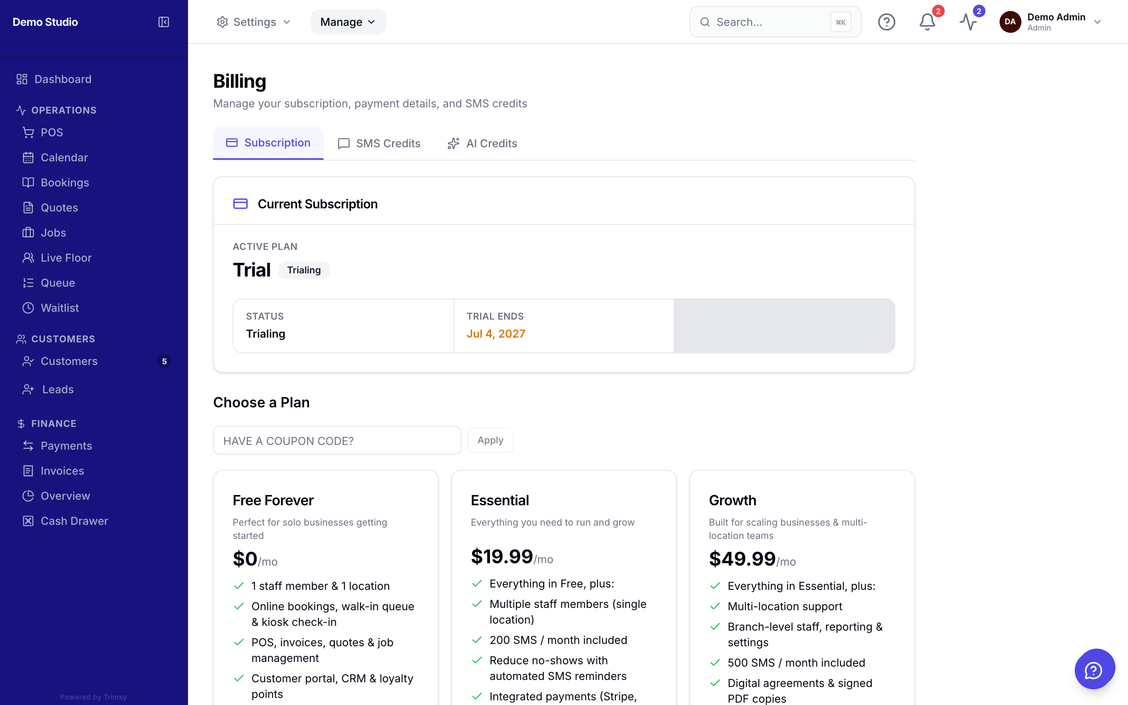The image size is (1128, 705).
Task: Click the Powered by Trimsy text
Action: (93, 697)
